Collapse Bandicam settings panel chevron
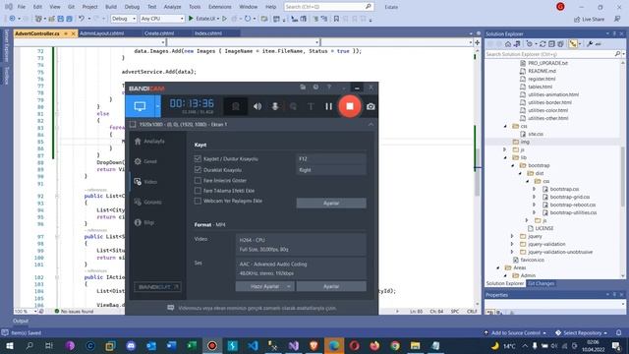The width and height of the screenshot is (629, 354). click(371, 125)
